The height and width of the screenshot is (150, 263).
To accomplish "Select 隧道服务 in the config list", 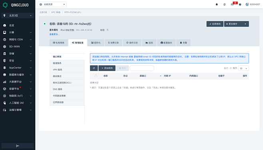I will [67, 63].
